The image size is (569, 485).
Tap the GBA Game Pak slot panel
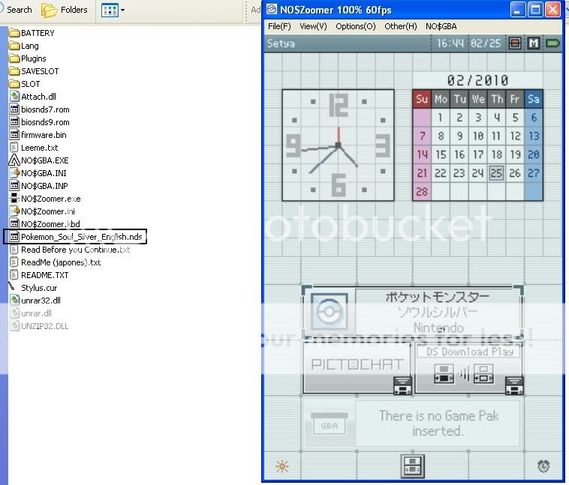tap(413, 424)
